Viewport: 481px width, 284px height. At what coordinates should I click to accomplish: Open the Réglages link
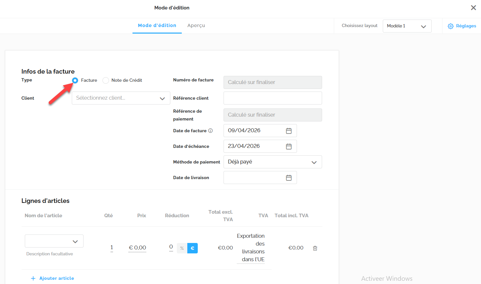pyautogui.click(x=466, y=26)
